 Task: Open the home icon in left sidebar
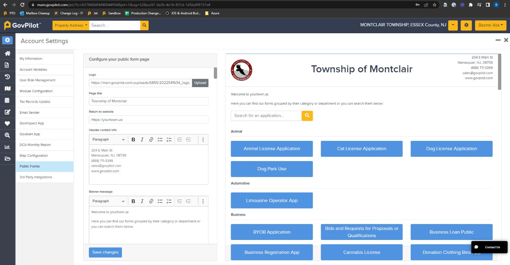pyautogui.click(x=7, y=53)
